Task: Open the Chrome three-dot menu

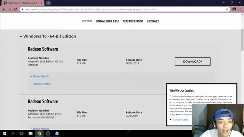Action: (240, 9)
